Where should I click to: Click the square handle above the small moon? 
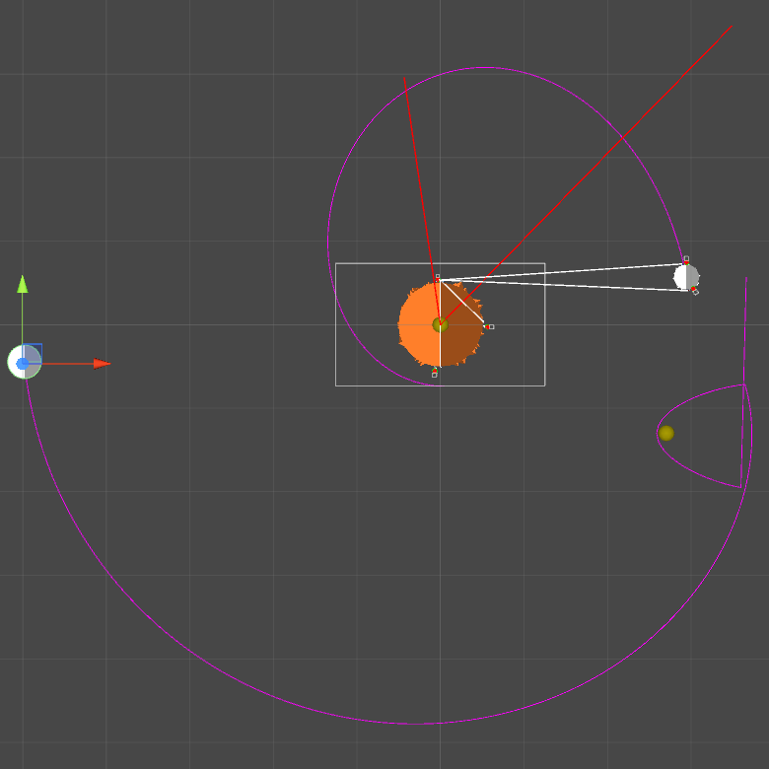[x=686, y=259]
